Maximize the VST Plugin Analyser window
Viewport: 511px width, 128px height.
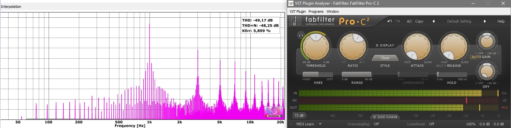488,3
